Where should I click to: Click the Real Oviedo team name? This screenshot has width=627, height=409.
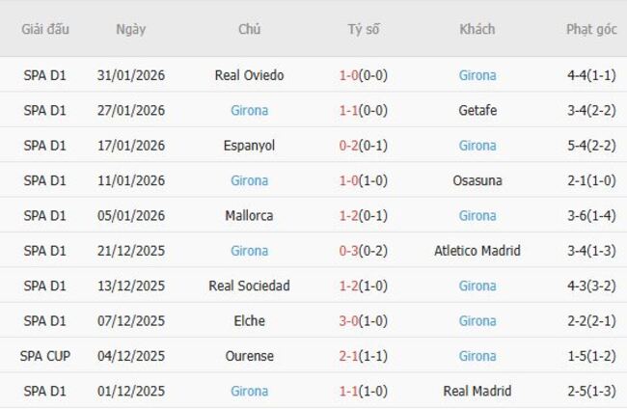pos(249,75)
